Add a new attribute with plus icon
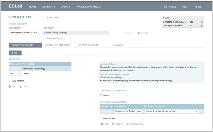The height and width of the screenshot is (132, 213). coord(10,87)
